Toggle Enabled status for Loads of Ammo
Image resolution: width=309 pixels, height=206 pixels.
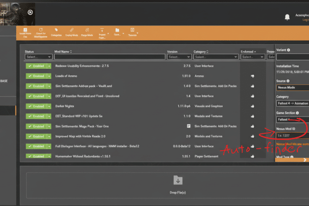point(36,76)
